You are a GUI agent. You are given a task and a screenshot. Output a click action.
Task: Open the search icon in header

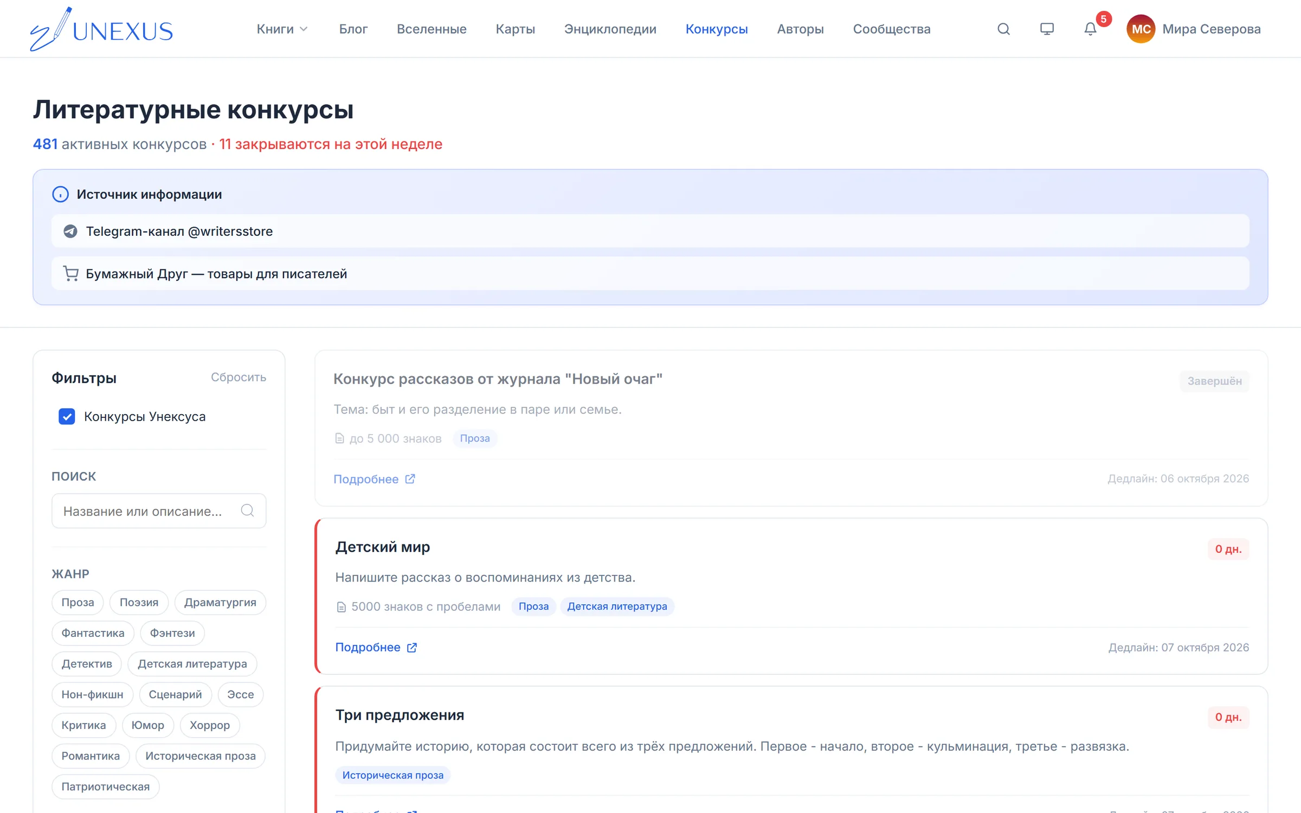click(1003, 29)
